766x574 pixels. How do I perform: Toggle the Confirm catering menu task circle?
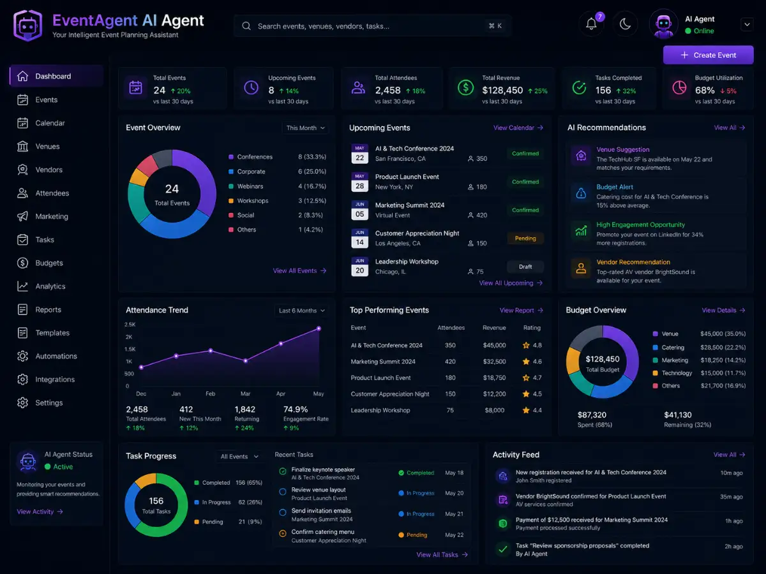[x=283, y=533]
